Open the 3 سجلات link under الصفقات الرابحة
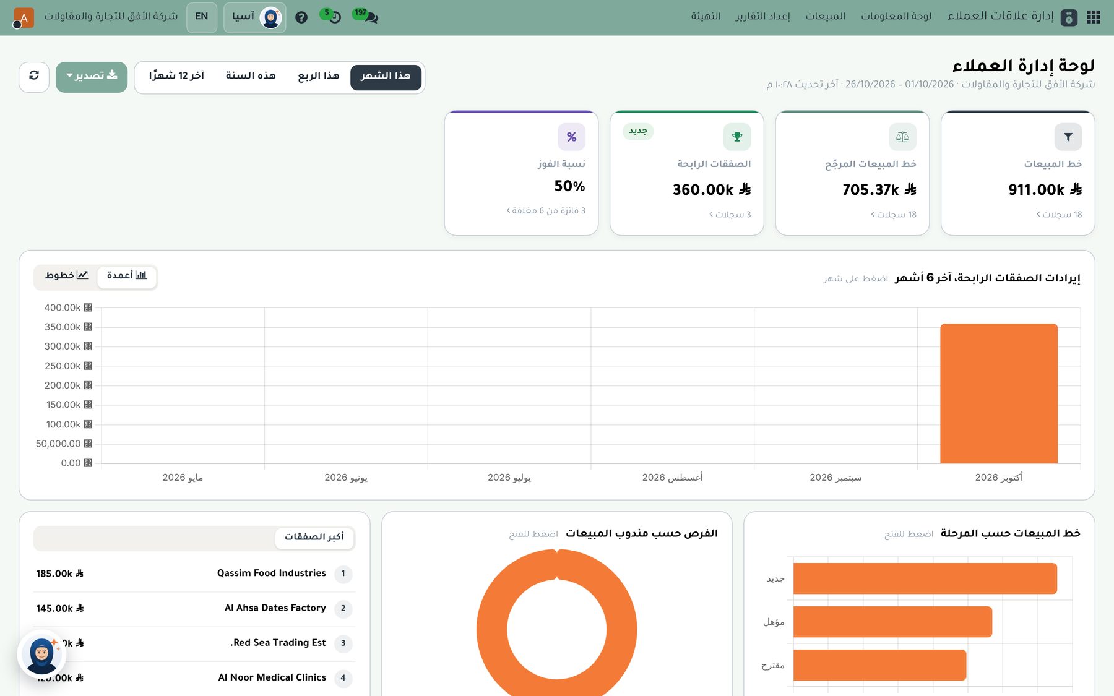The image size is (1114, 696). (x=730, y=215)
